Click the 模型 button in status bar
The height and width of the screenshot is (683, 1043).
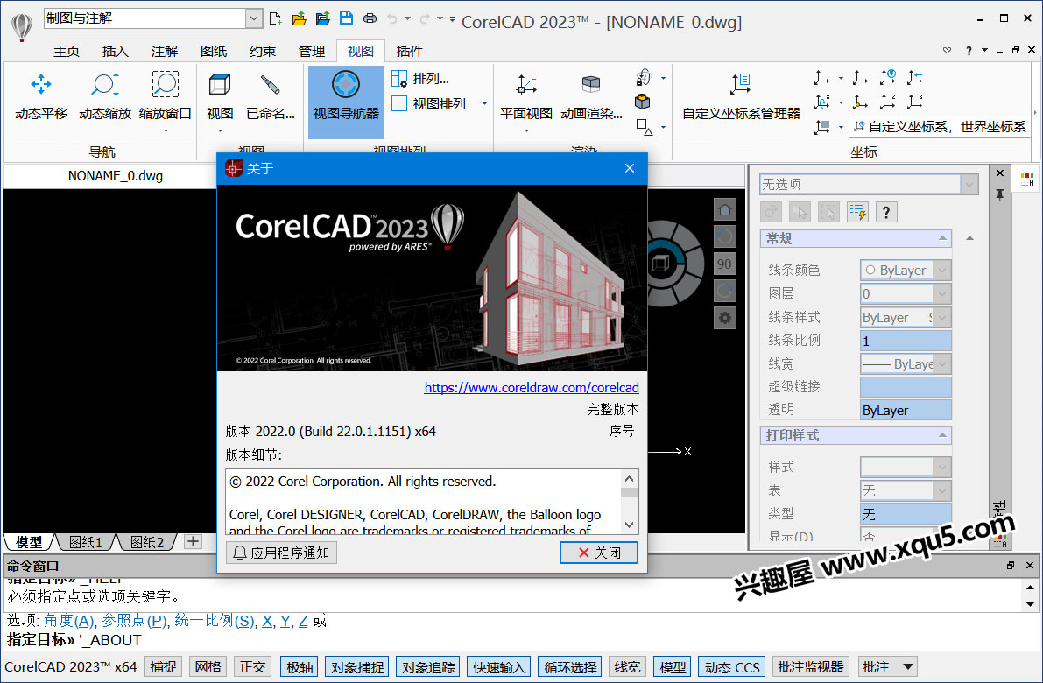click(x=672, y=667)
